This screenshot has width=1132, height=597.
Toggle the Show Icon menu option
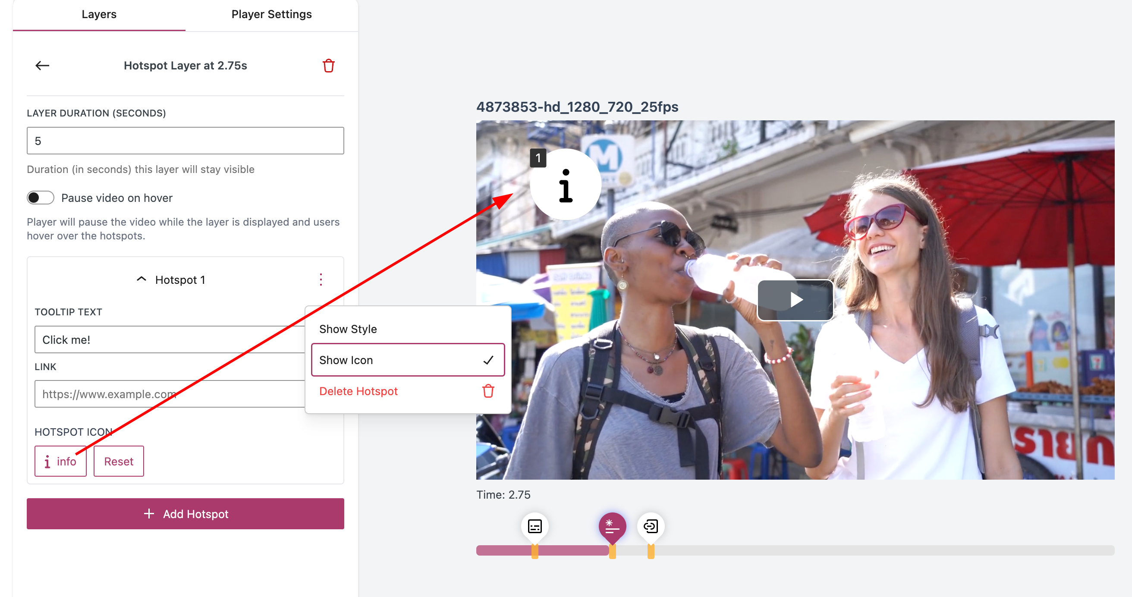pyautogui.click(x=407, y=360)
